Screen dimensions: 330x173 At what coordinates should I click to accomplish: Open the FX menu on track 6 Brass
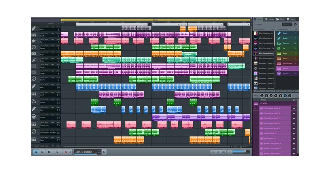tap(58, 58)
